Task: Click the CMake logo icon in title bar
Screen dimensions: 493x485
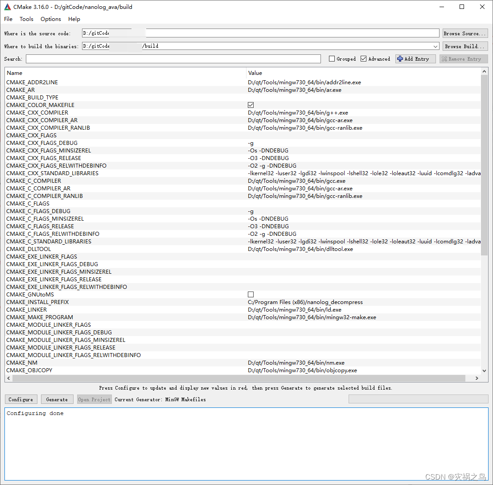Action: pyautogui.click(x=7, y=7)
